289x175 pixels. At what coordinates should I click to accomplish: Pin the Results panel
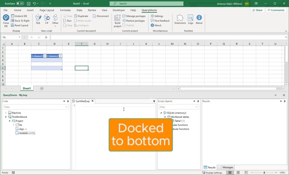(x=284, y=101)
